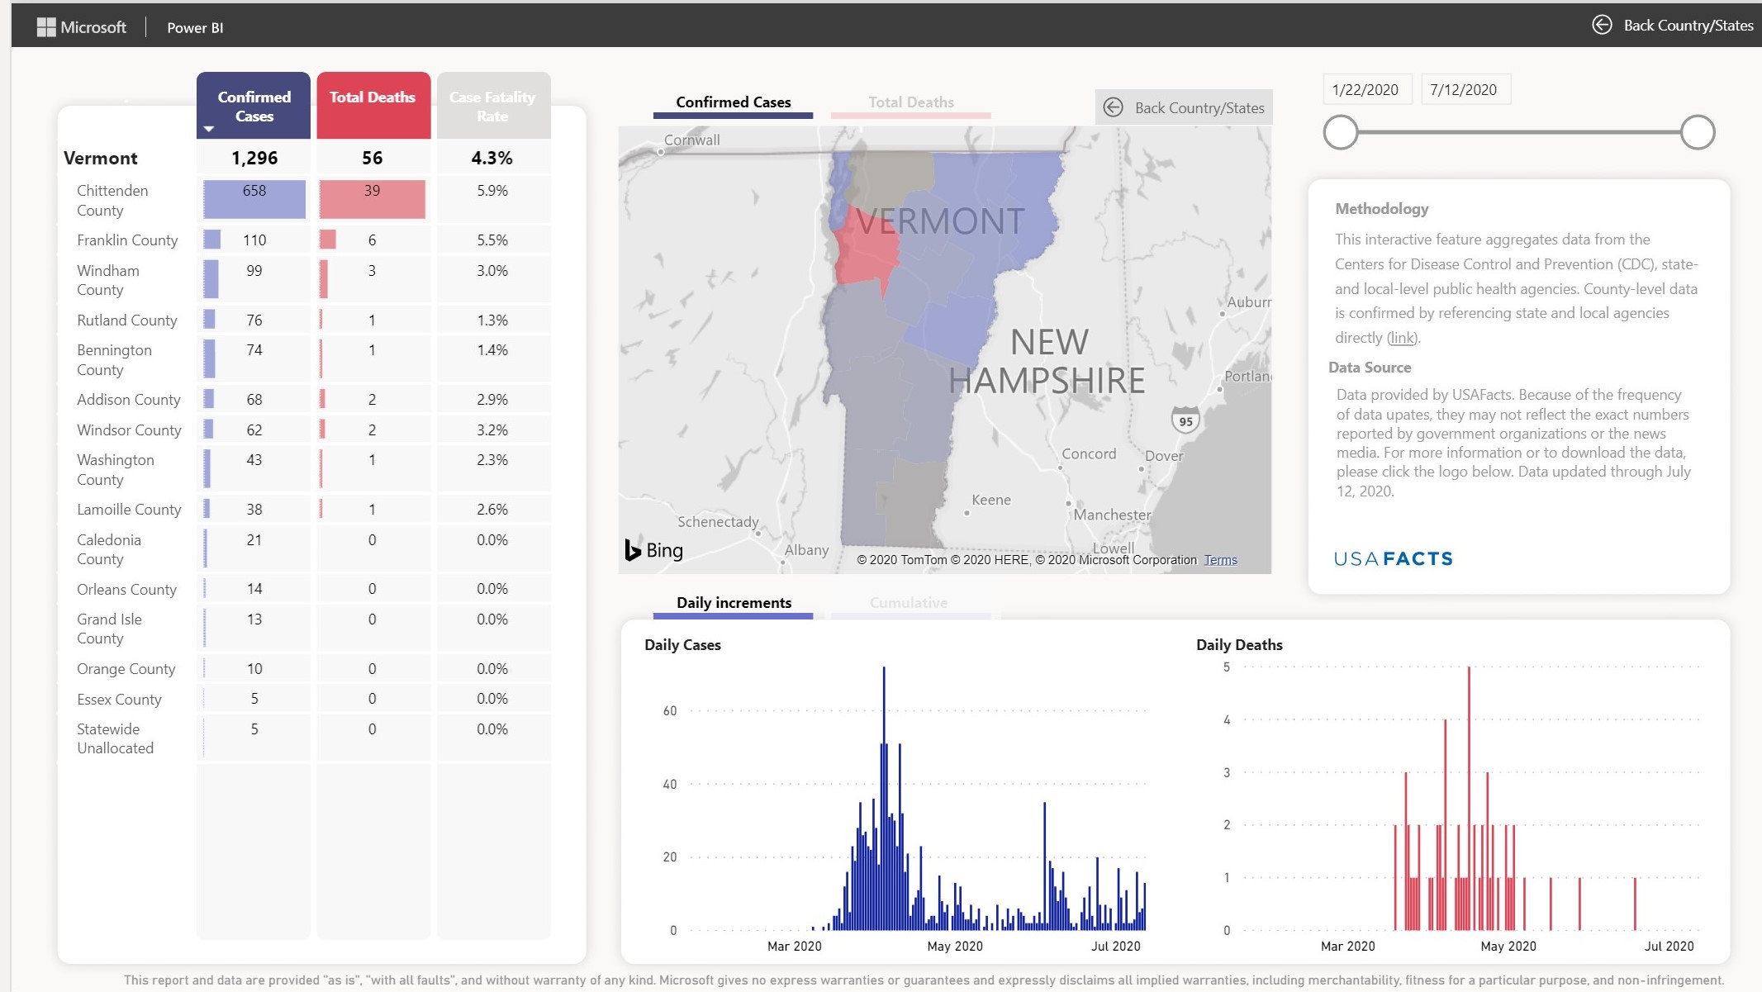Open the map Terms link
This screenshot has width=1762, height=992.
[1221, 560]
